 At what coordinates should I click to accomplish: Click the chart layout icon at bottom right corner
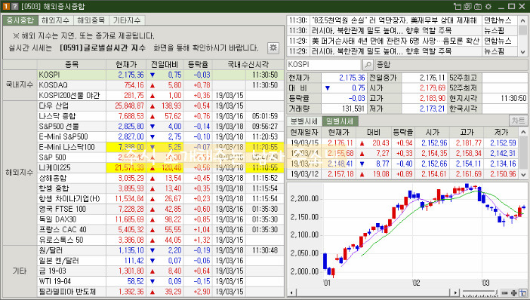tap(523, 293)
